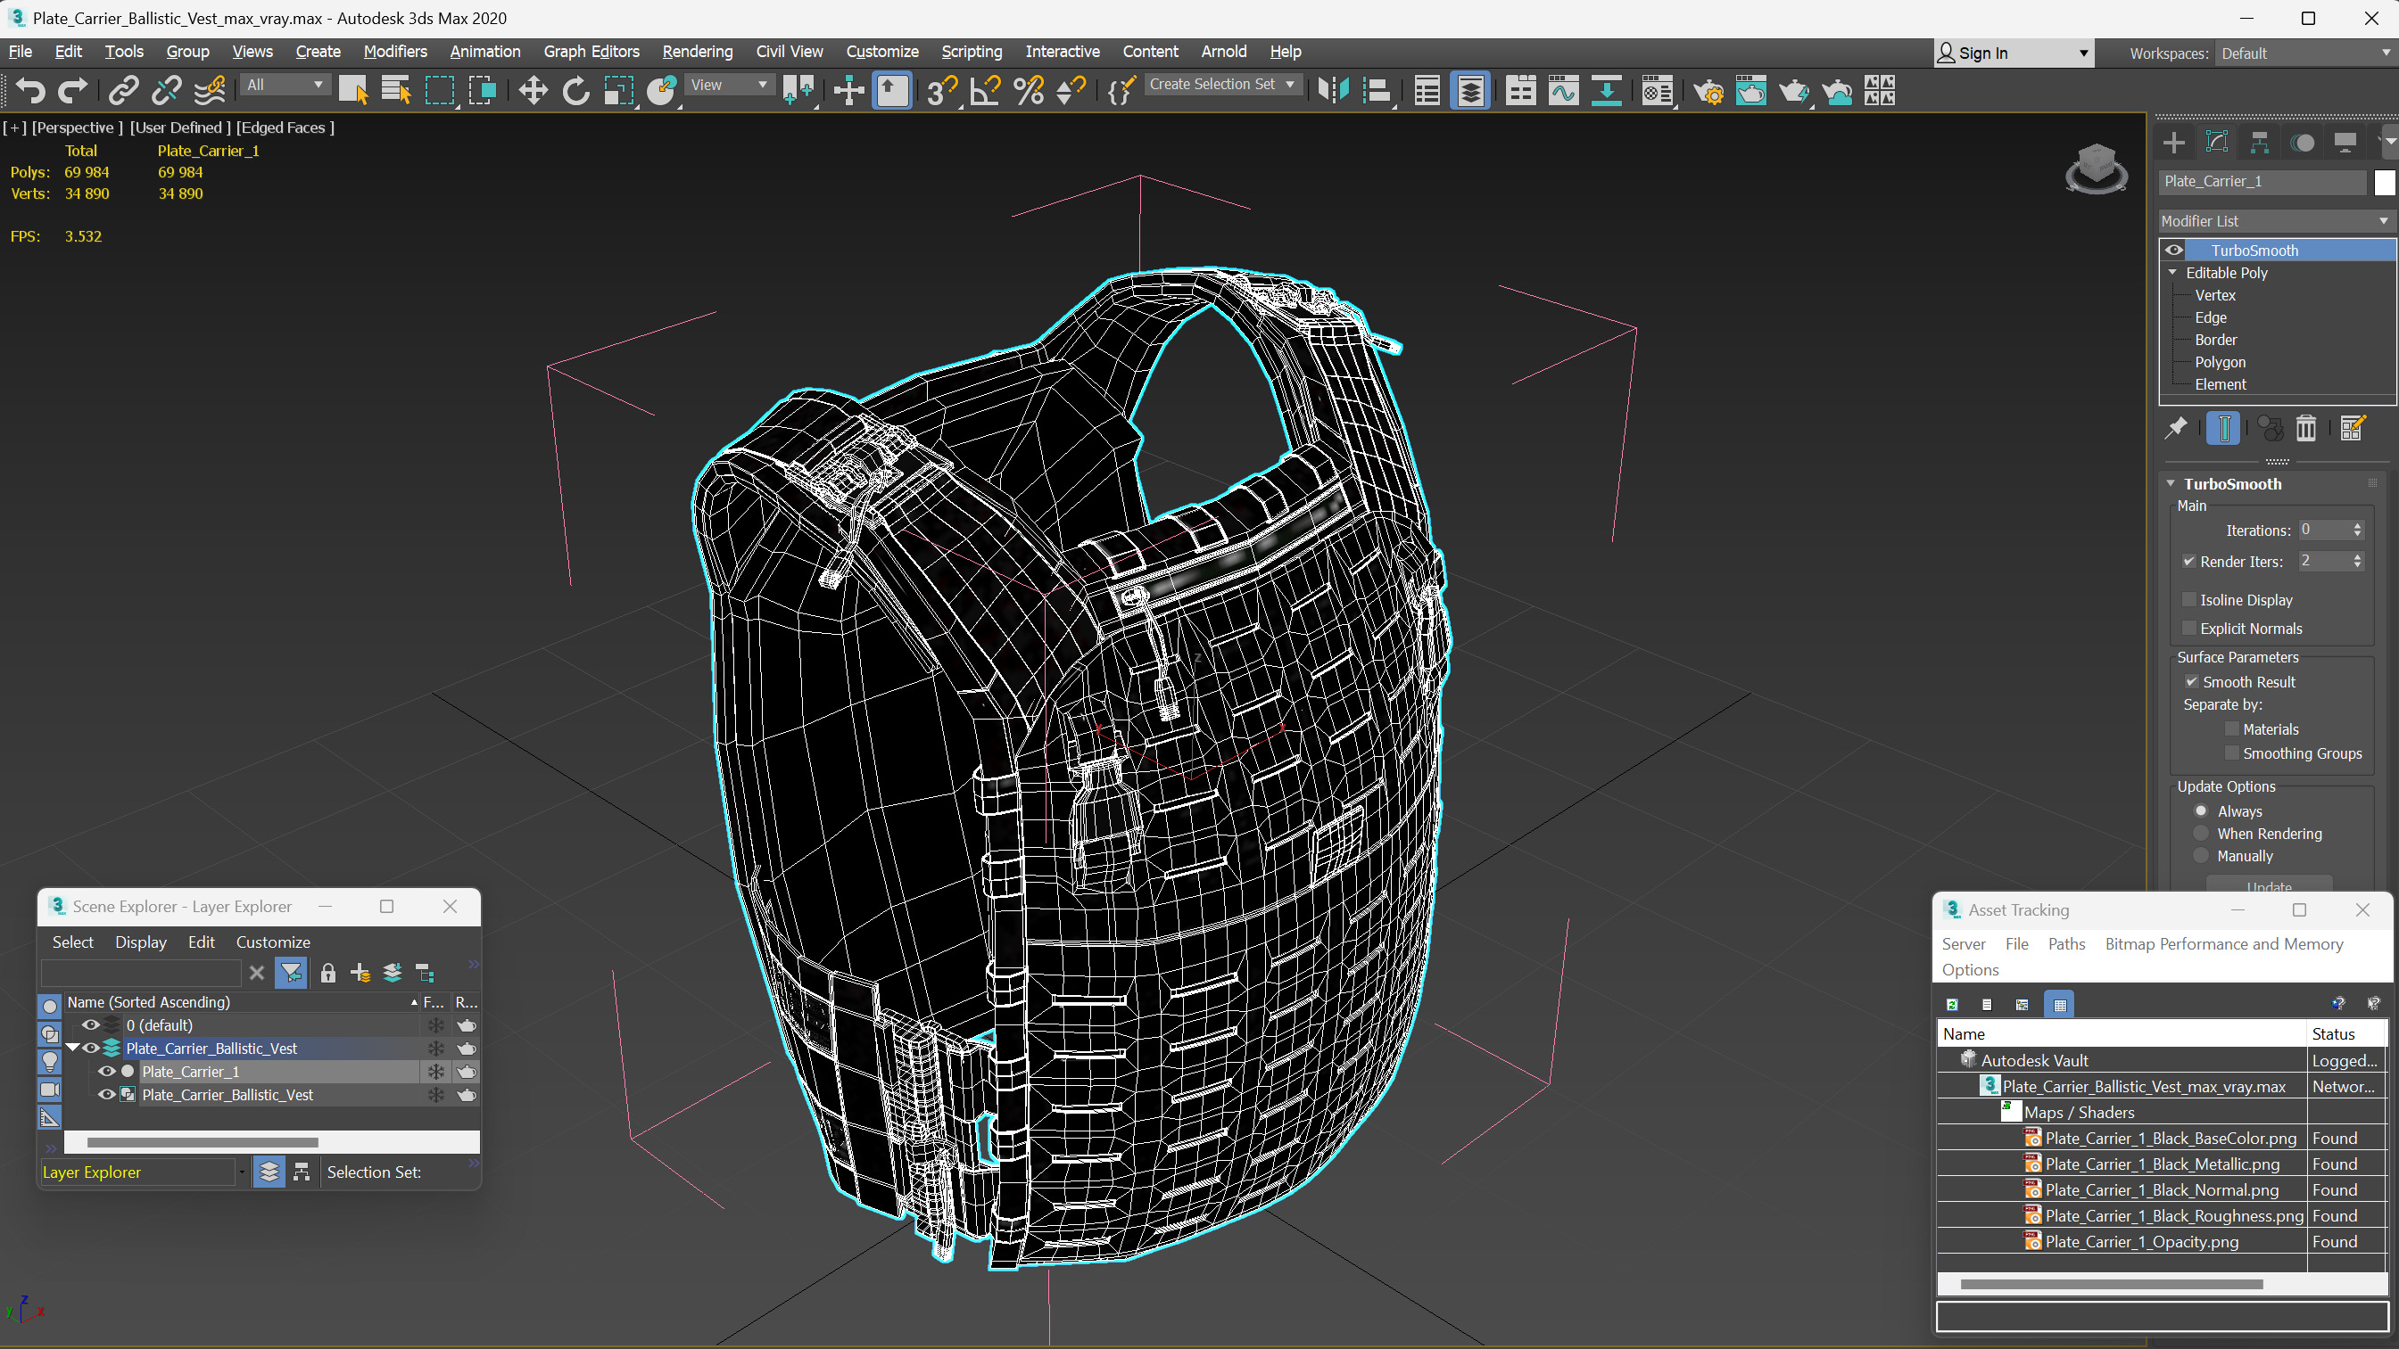Toggle the 3D Snaps icon

pos(942,90)
